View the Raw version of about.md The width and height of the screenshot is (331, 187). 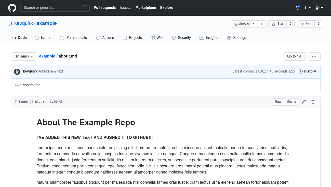(278, 102)
